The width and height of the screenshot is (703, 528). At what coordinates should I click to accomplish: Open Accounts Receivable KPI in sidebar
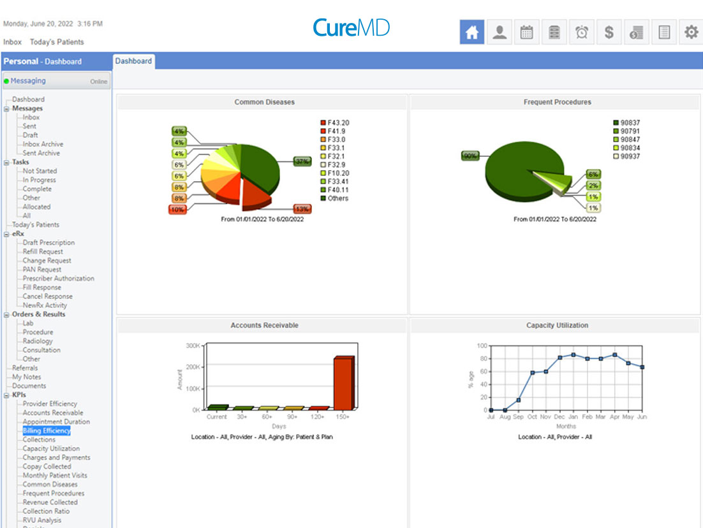pyautogui.click(x=53, y=413)
